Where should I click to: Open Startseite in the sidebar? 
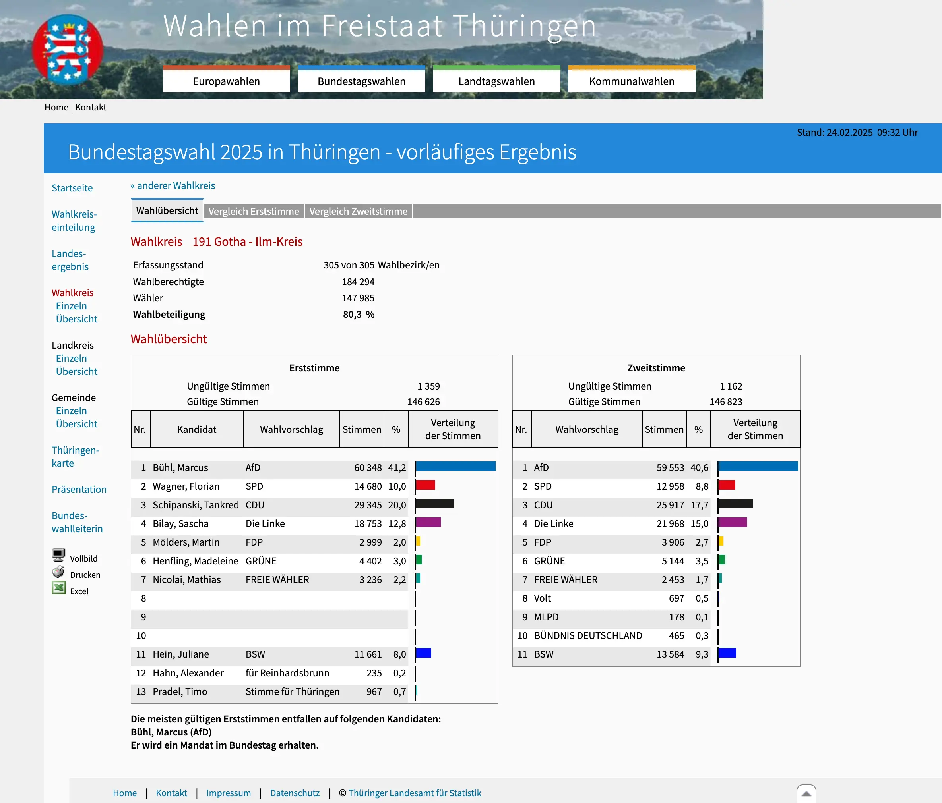tap(72, 187)
